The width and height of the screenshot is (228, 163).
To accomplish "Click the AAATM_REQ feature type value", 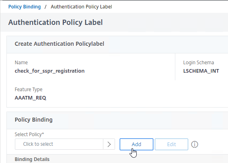I will (31, 98).
